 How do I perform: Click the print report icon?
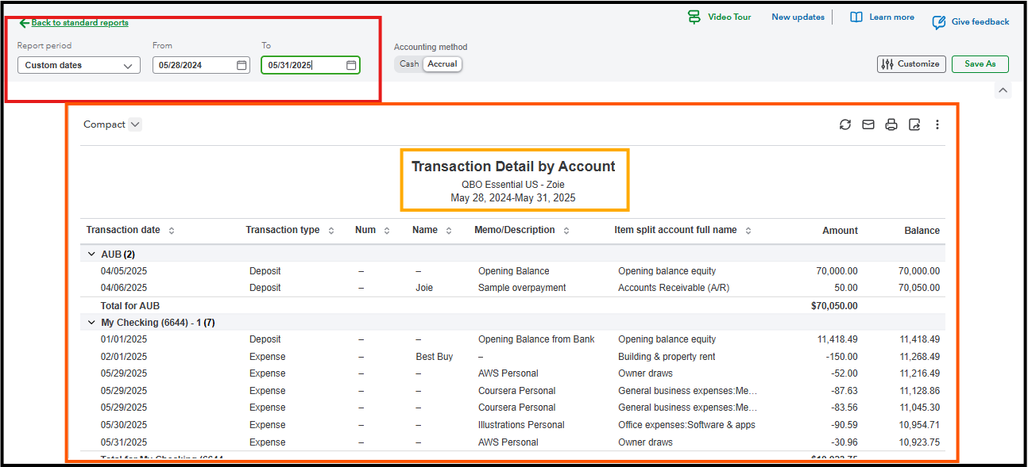pyautogui.click(x=891, y=124)
